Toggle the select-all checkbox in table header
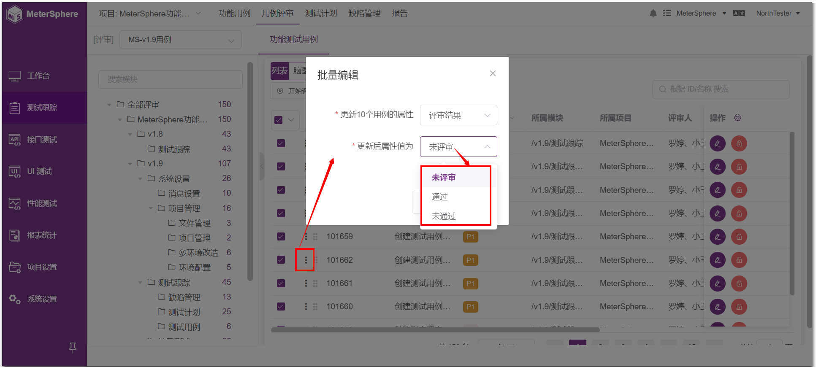This screenshot has height=370, width=816. point(279,120)
